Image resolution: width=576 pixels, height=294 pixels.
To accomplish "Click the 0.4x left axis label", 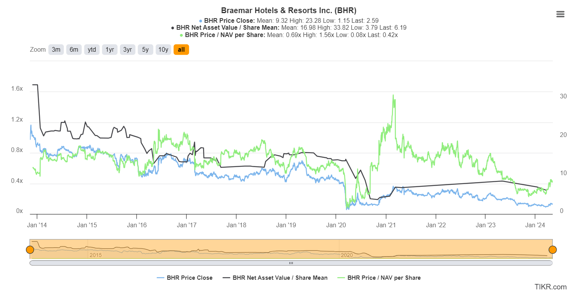I will pyautogui.click(x=17, y=181).
